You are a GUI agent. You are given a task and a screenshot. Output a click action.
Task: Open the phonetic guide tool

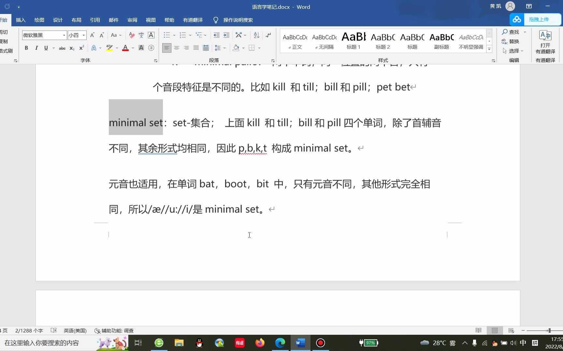(141, 35)
